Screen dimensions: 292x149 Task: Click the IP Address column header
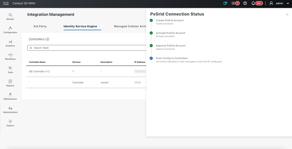(x=140, y=62)
